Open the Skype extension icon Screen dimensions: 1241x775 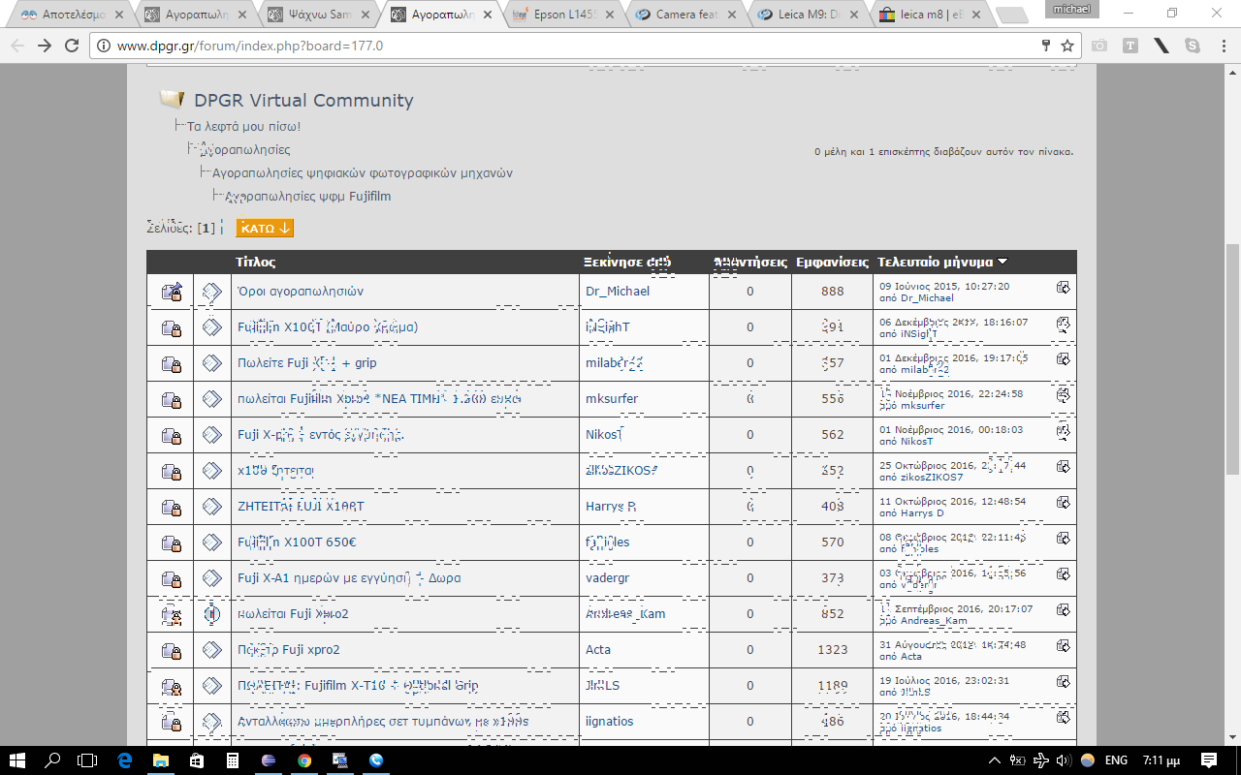click(x=1192, y=46)
